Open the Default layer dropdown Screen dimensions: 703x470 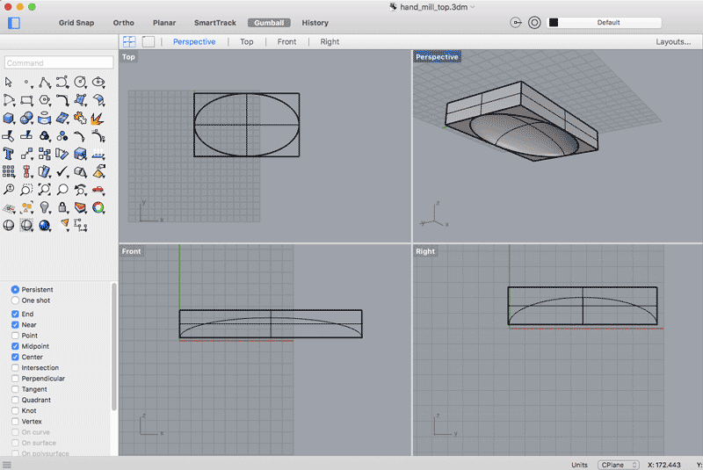pyautogui.click(x=608, y=22)
